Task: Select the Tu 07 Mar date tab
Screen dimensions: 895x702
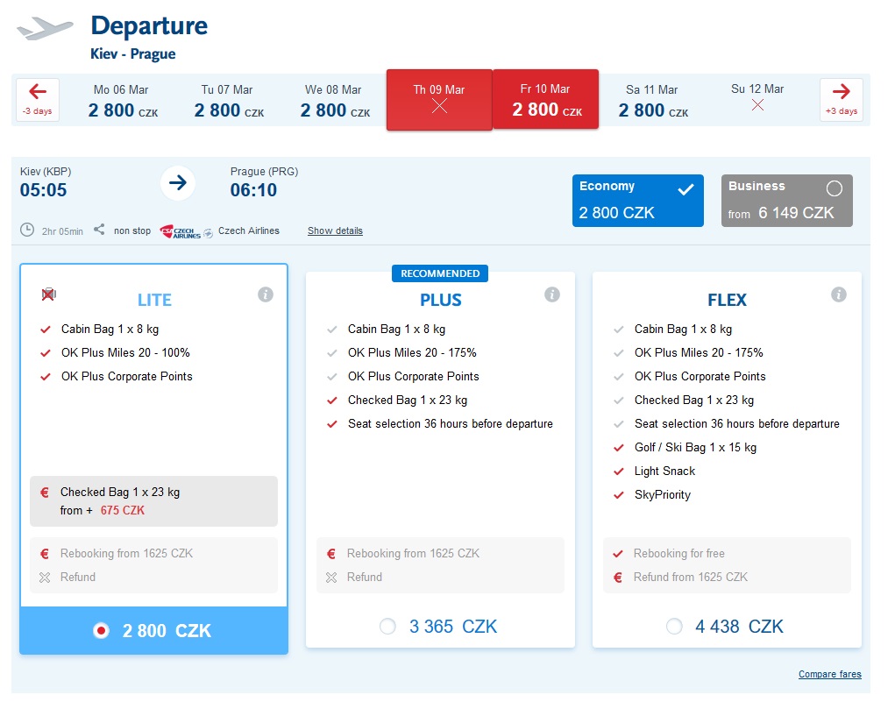Action: coord(228,100)
